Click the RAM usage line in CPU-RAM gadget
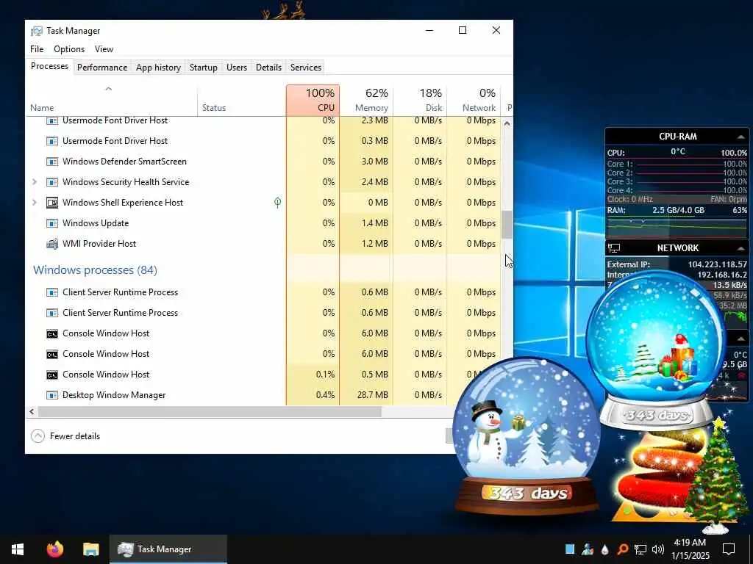753x564 pixels. click(677, 211)
